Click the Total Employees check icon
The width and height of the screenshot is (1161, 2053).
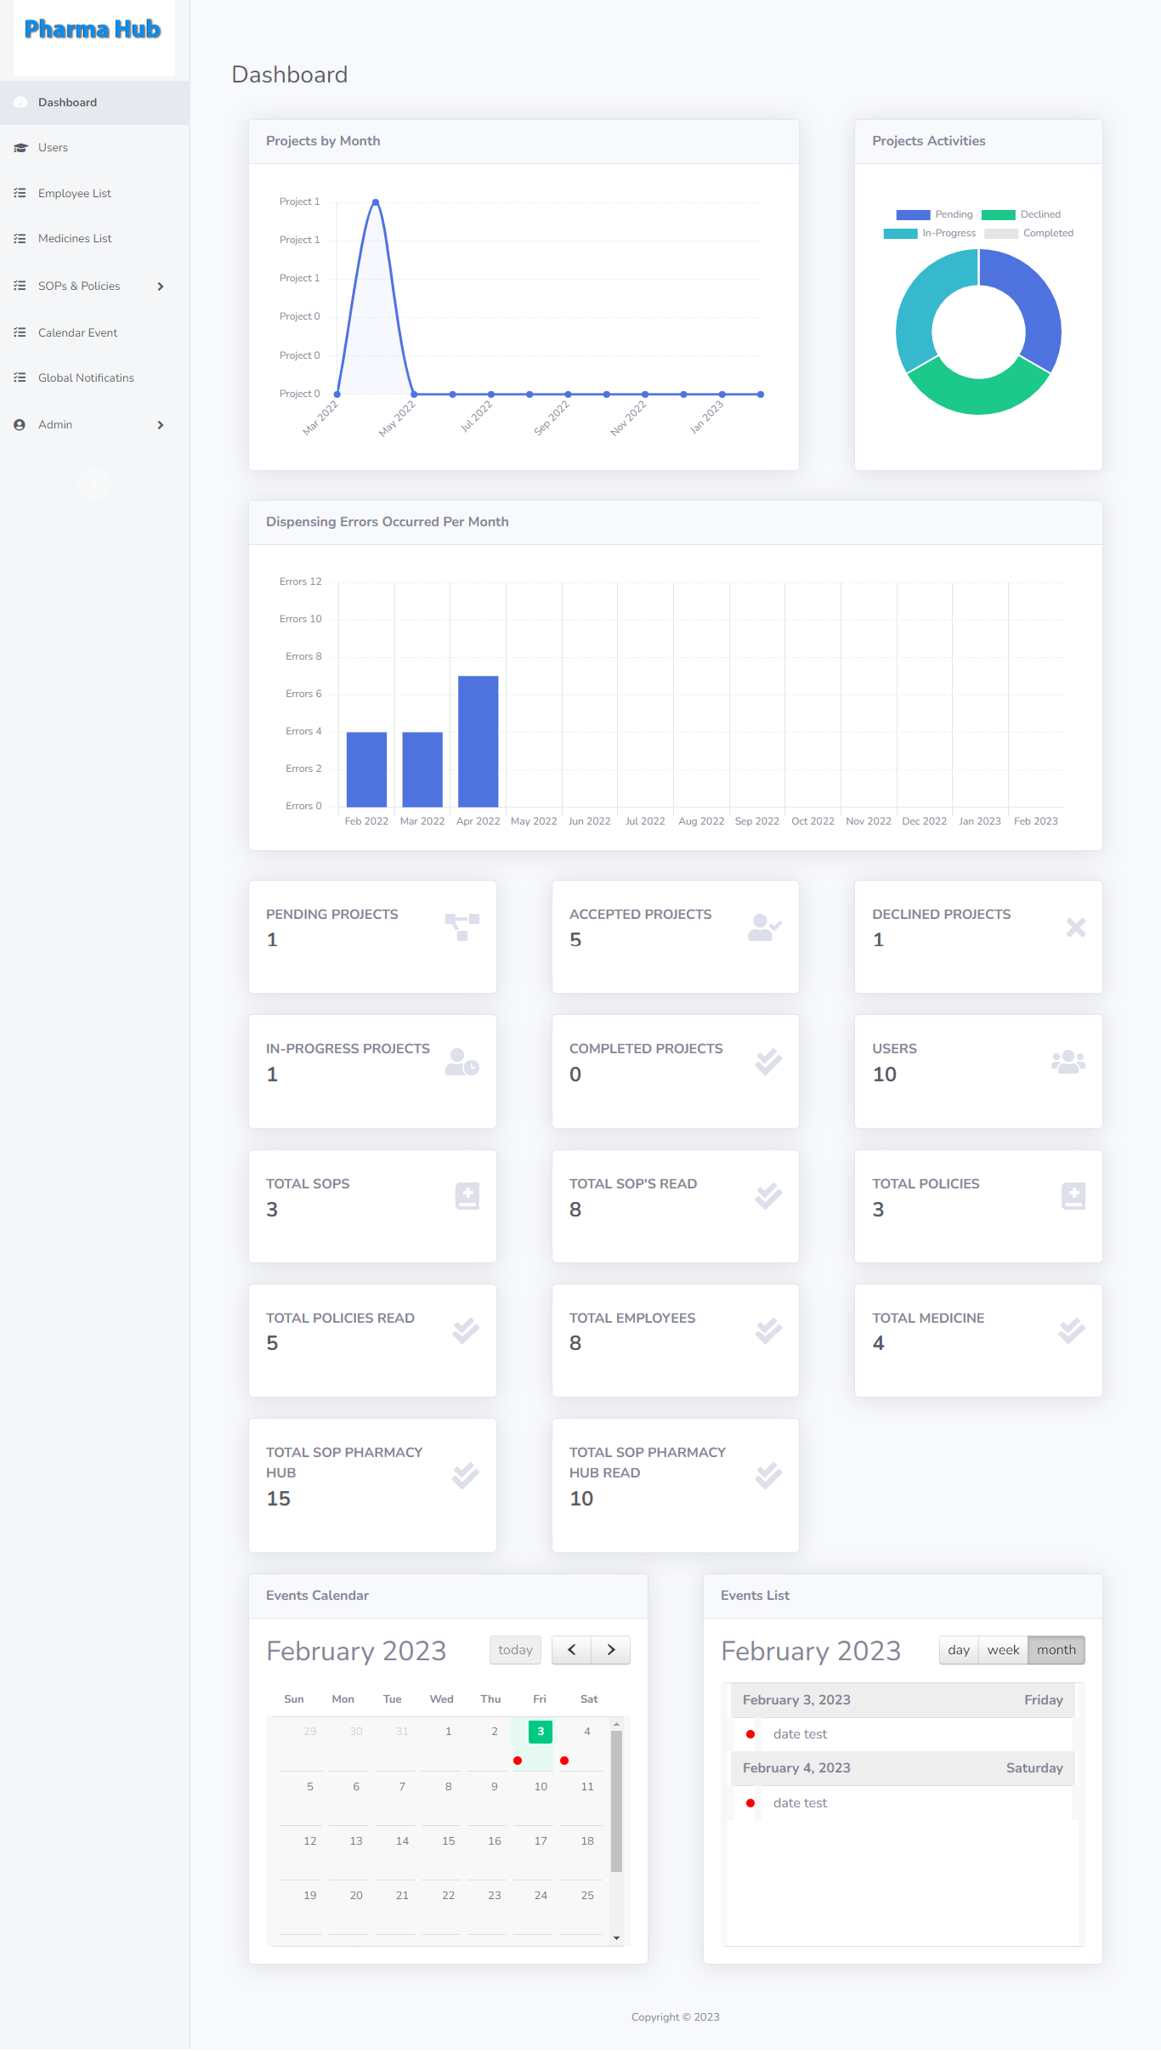[x=768, y=1331]
